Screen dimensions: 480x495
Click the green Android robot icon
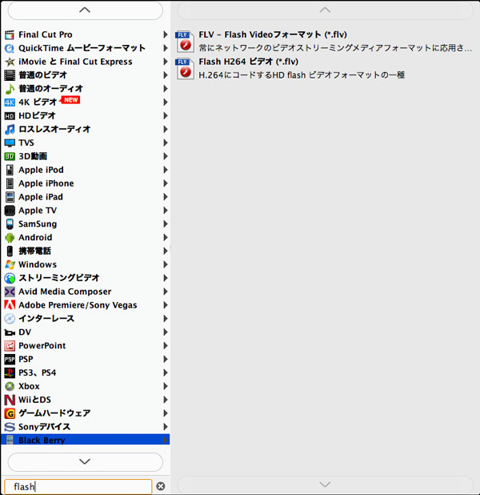tap(10, 238)
